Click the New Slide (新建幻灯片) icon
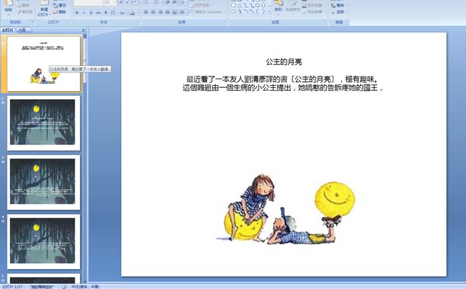The height and width of the screenshot is (289, 466). tap(45, 3)
